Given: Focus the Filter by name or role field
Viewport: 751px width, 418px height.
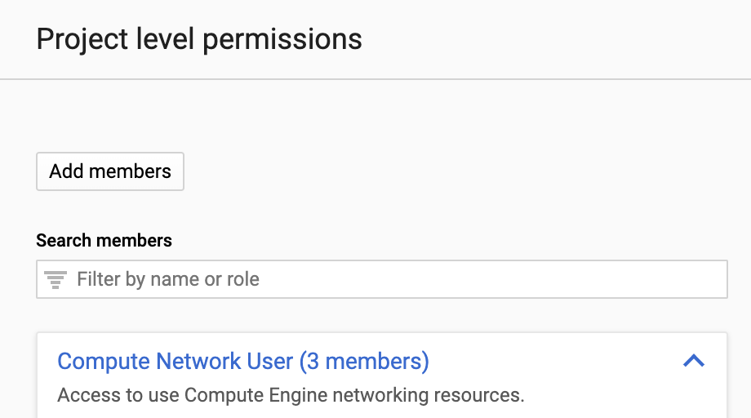Looking at the screenshot, I should 392,280.
